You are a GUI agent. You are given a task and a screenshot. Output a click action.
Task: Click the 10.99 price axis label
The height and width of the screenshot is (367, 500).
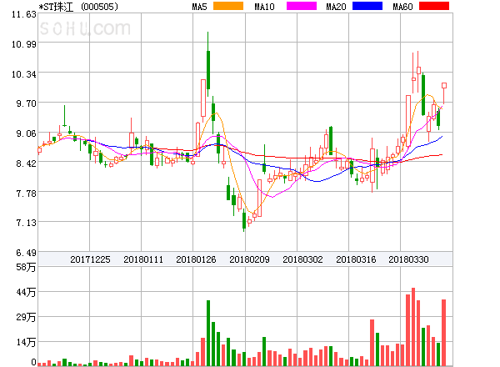point(24,44)
